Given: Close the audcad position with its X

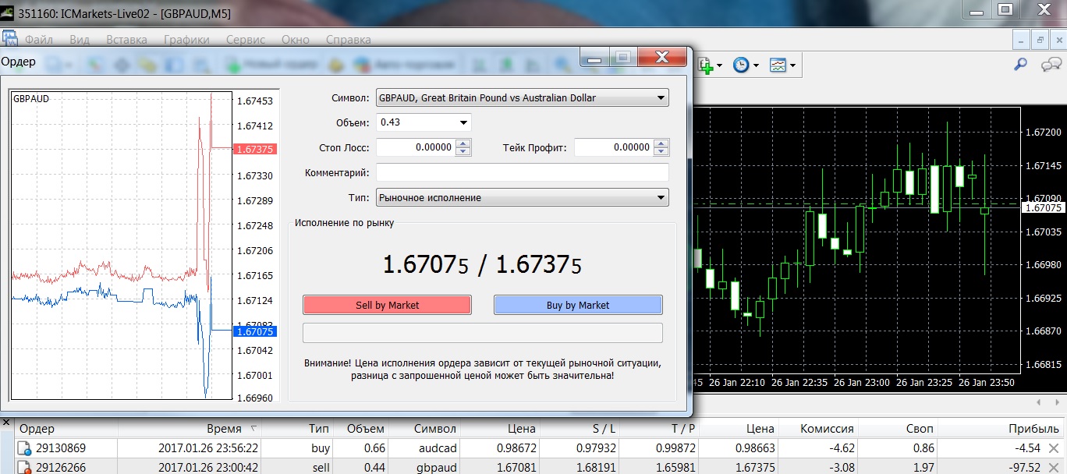Looking at the screenshot, I should (1054, 448).
